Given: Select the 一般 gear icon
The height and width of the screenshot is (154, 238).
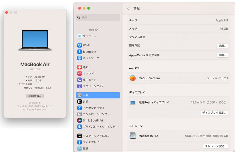Looking at the screenshot, I should pos(79,95).
